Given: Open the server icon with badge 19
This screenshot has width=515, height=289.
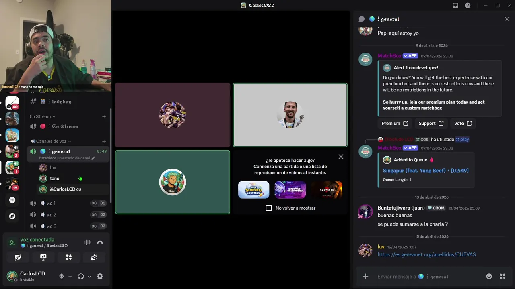Looking at the screenshot, I should click(x=12, y=183).
